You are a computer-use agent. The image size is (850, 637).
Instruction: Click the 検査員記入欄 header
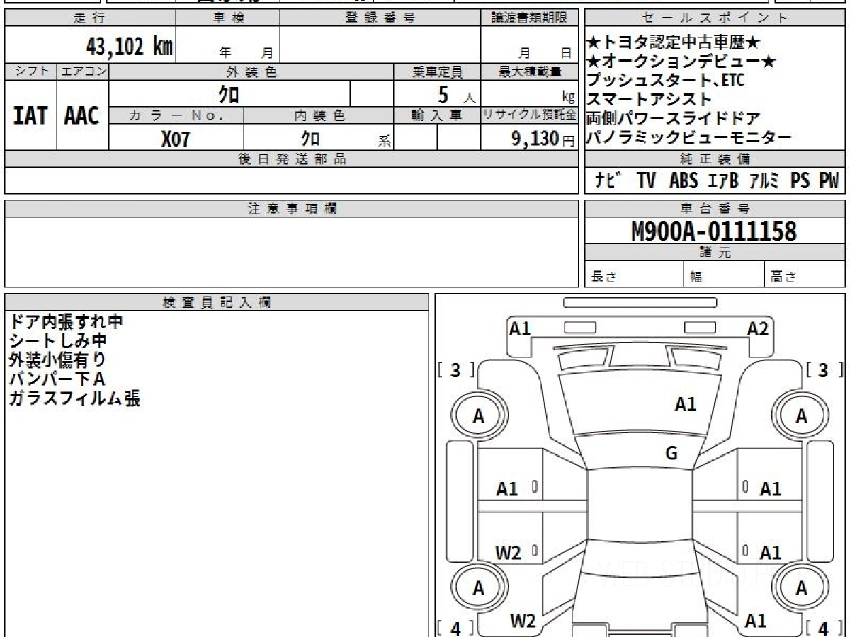point(217,302)
